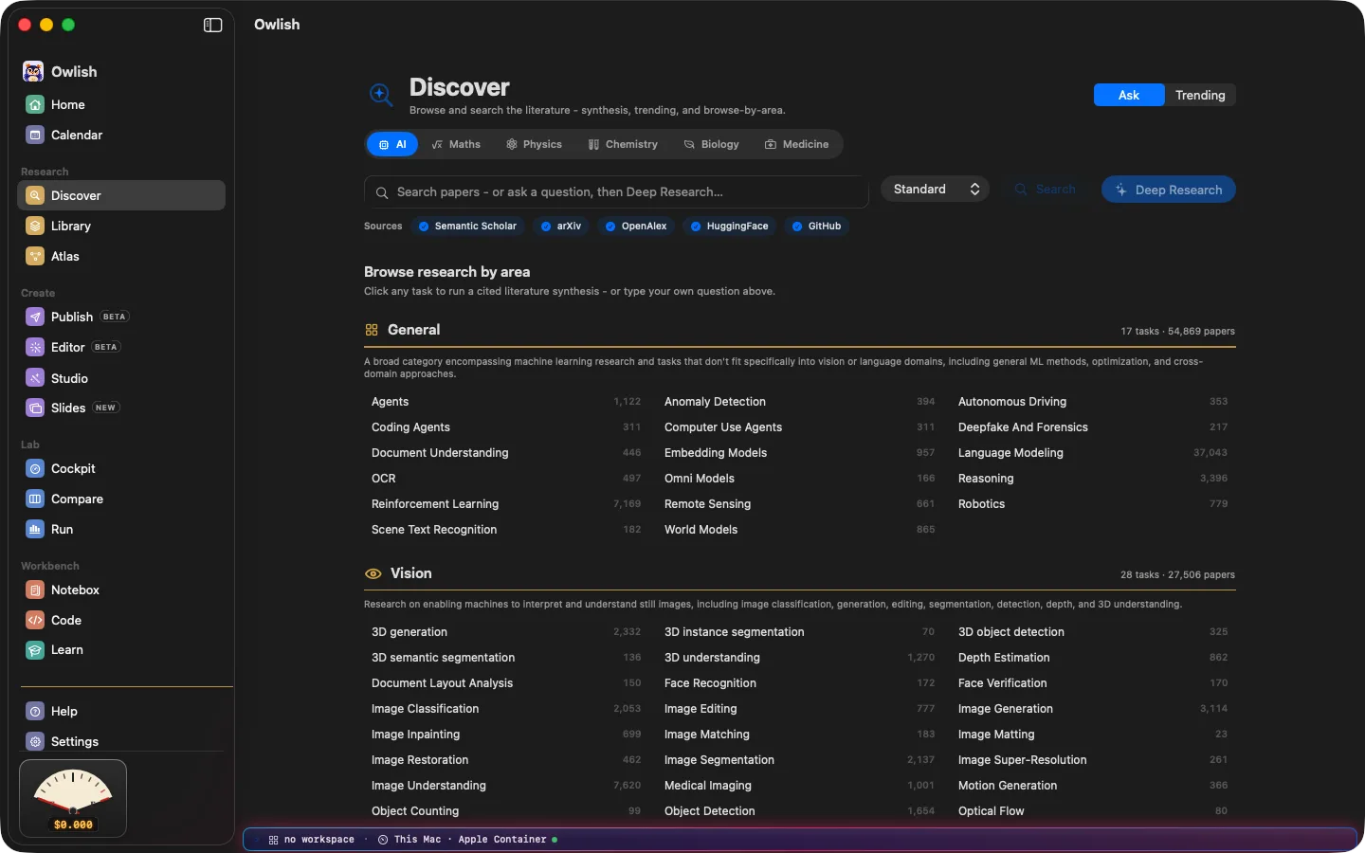The width and height of the screenshot is (1365, 853).
Task: Open the Compare tool
Action: (121, 499)
